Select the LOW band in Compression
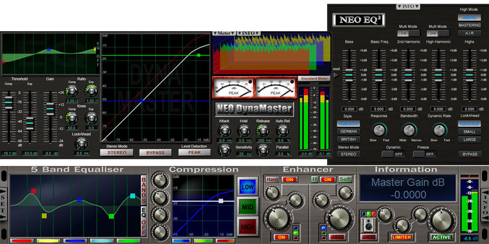The width and height of the screenshot is (489, 244). tap(248, 186)
